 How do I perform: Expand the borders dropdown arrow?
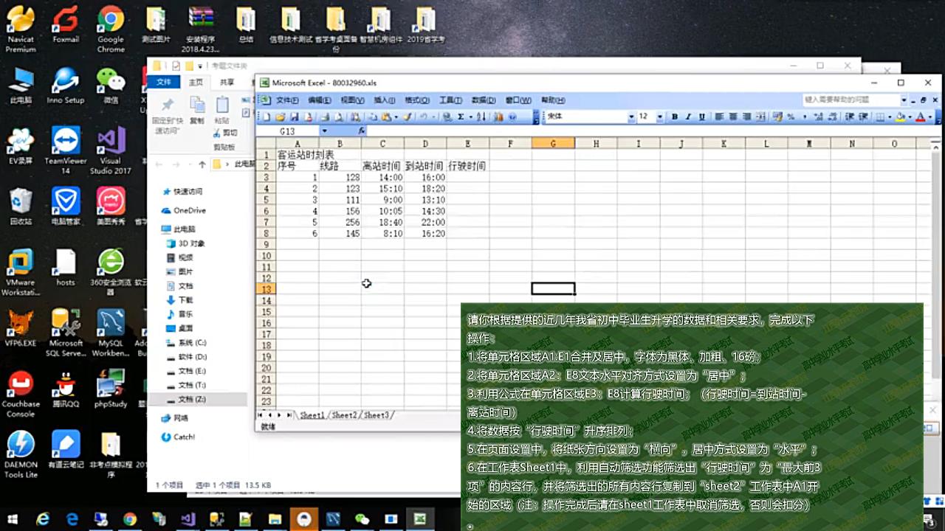coord(889,117)
